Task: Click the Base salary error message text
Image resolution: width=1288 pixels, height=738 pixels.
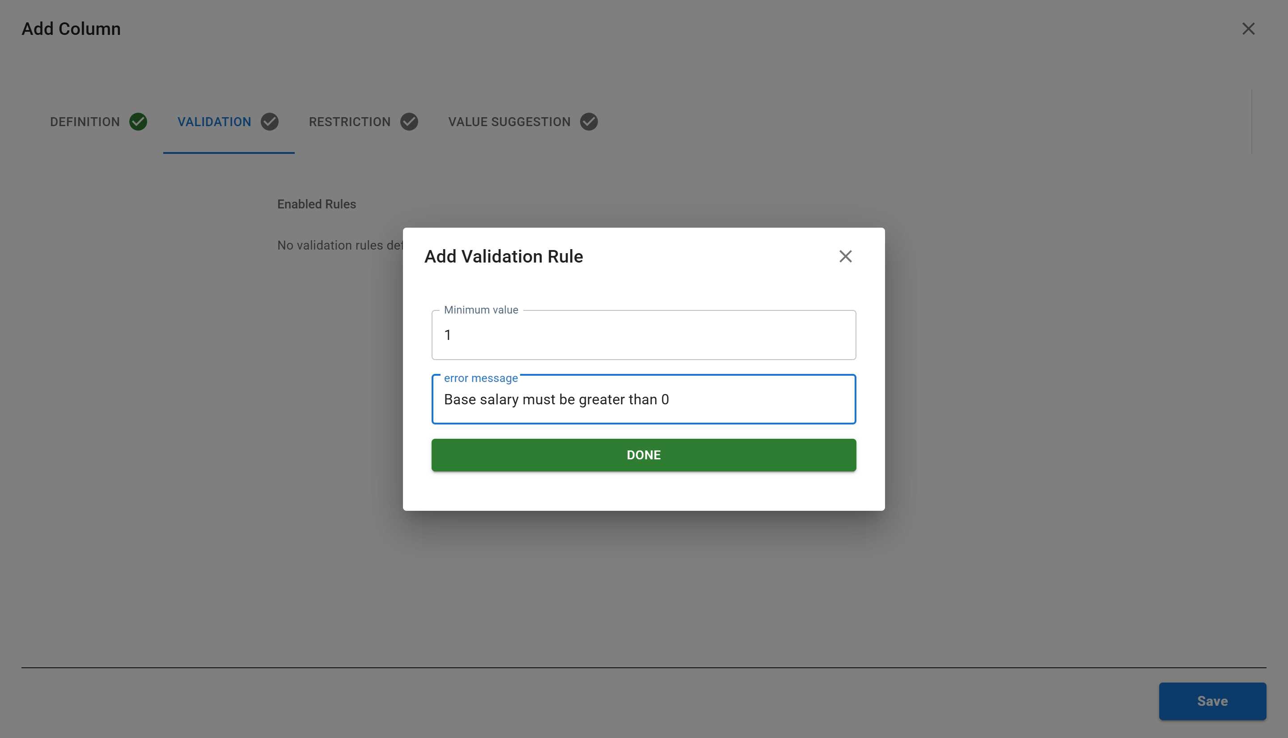Action: tap(556, 399)
